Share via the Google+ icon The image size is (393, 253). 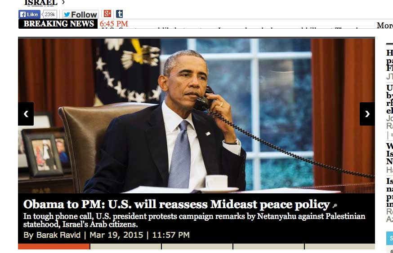pyautogui.click(x=107, y=13)
